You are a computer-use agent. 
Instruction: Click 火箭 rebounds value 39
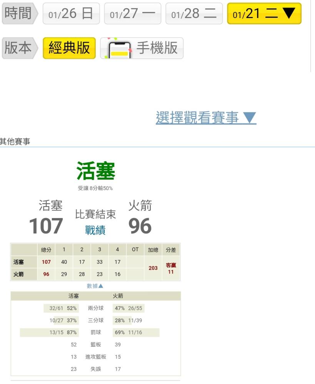pyautogui.click(x=118, y=344)
